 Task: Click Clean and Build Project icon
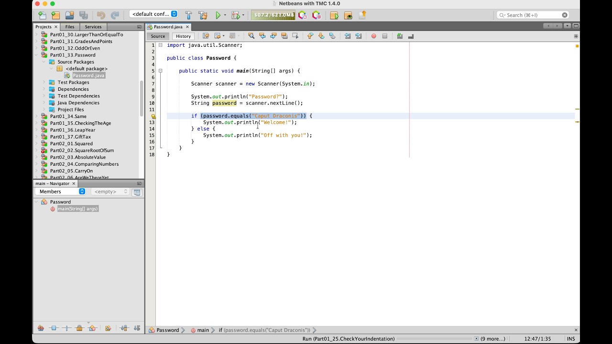tap(203, 15)
